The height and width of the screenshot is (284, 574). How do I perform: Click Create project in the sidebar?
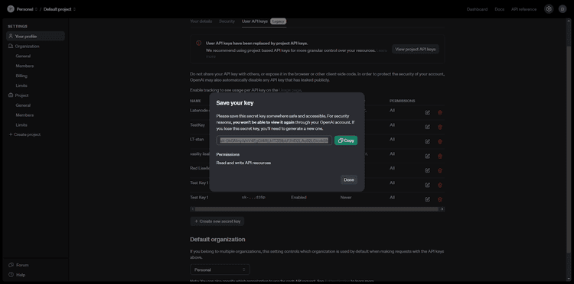tap(24, 134)
